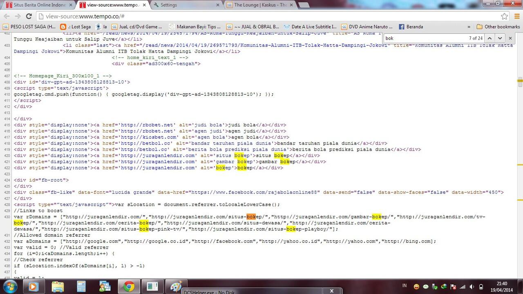Open the Windows Live Messenger taskbar icon

coord(105,287)
